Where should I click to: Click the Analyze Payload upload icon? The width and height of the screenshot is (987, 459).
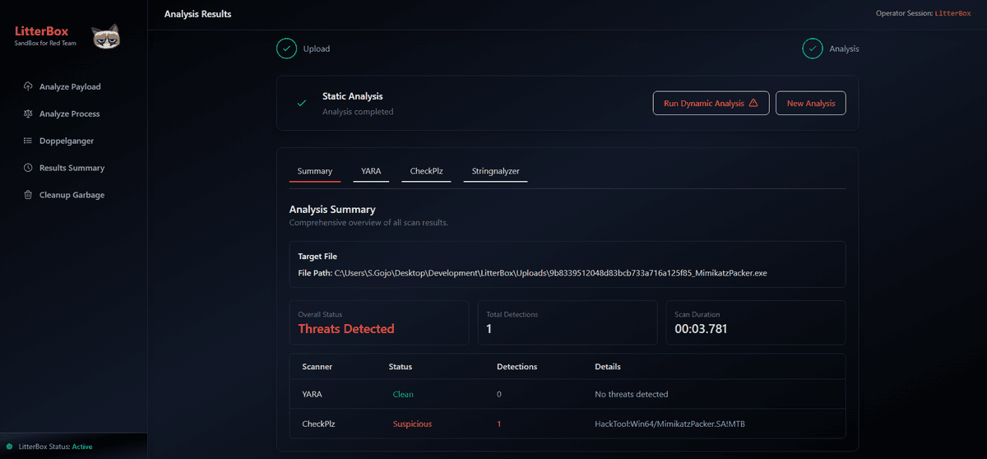(x=28, y=86)
